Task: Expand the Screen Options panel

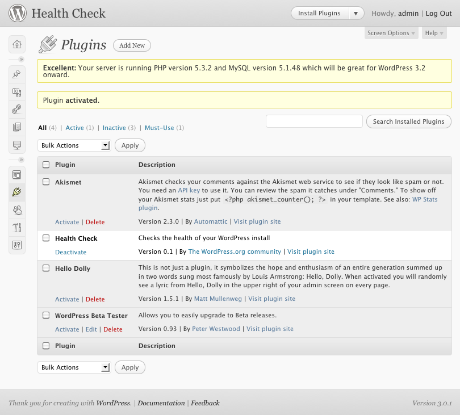Action: [391, 33]
